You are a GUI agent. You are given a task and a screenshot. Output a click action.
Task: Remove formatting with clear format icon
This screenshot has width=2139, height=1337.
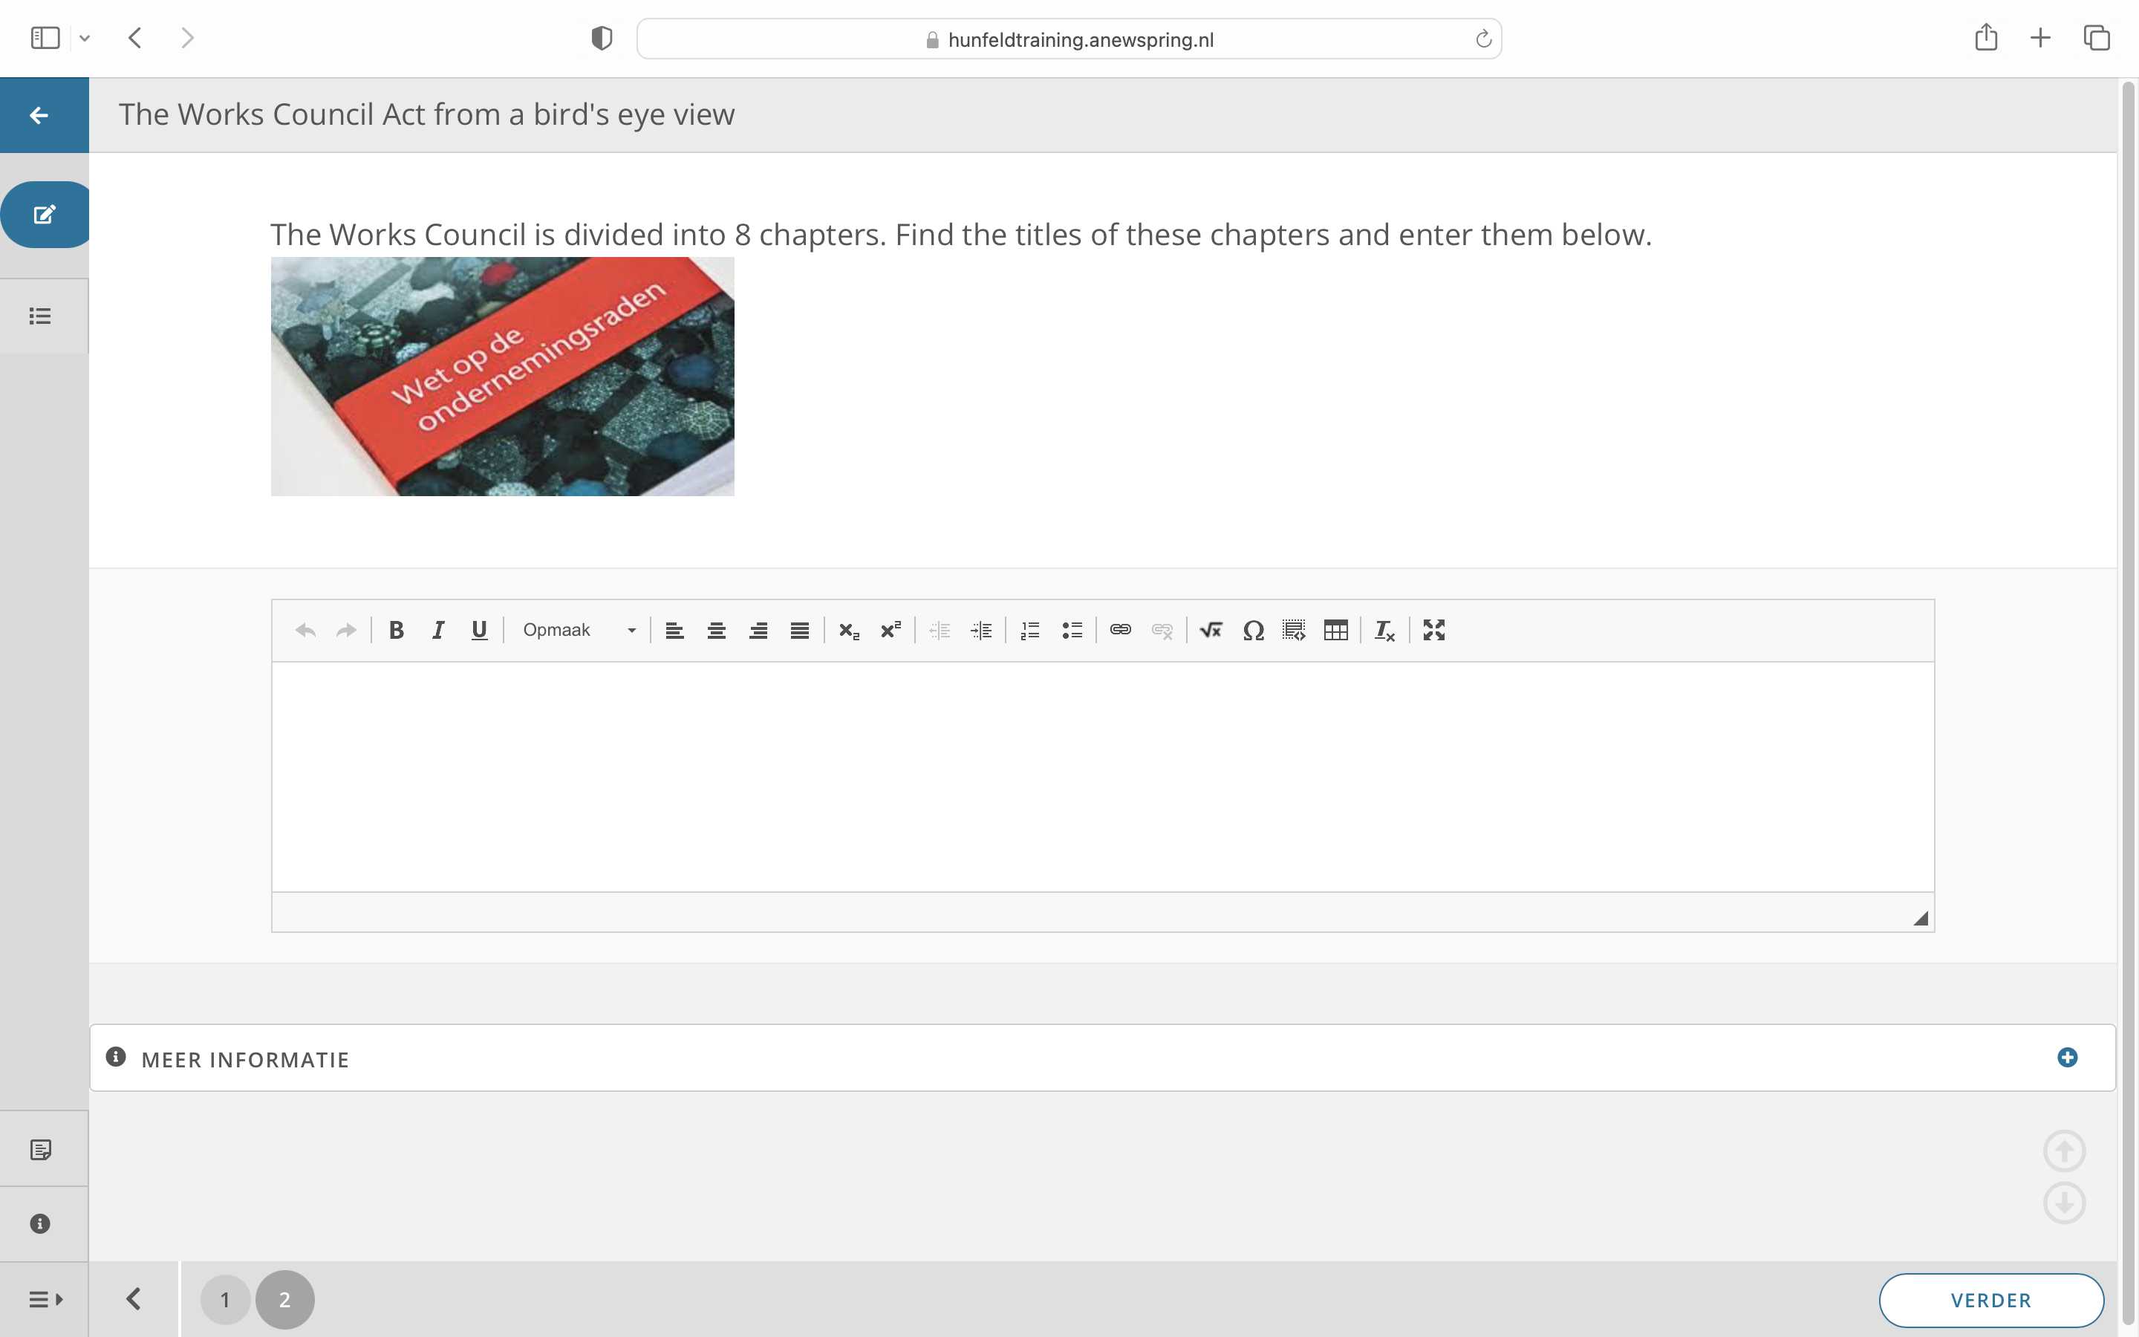[x=1384, y=630]
